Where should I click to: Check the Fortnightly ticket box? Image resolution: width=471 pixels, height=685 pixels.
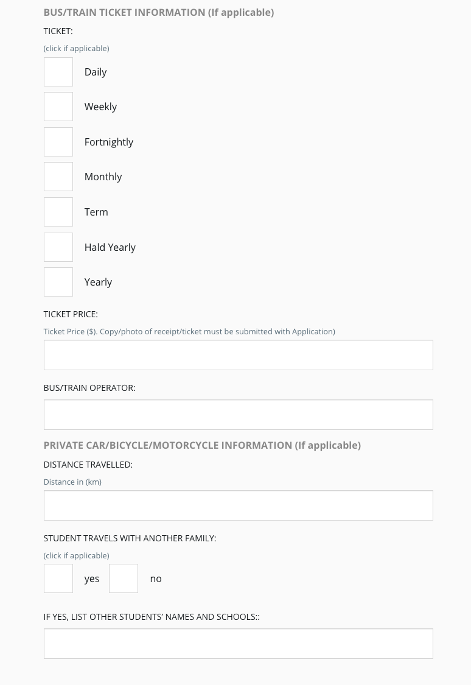coord(58,142)
